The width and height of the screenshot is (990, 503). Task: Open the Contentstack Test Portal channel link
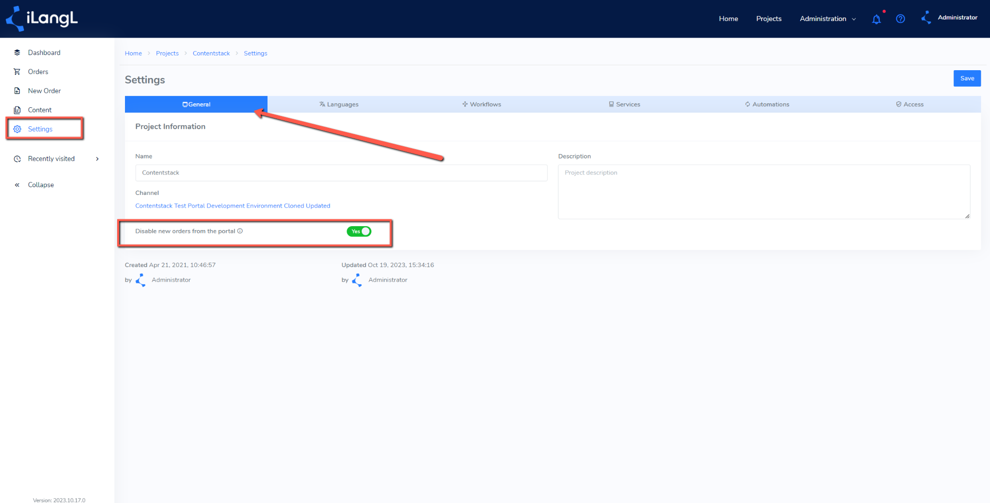point(233,206)
